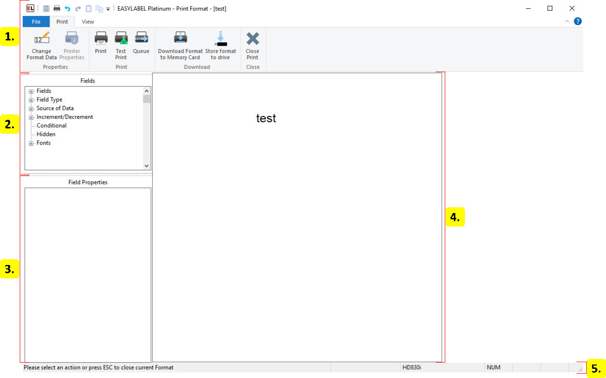606x378 pixels.
Task: Click the Fields list scroll down arrow
Action: pos(147,165)
